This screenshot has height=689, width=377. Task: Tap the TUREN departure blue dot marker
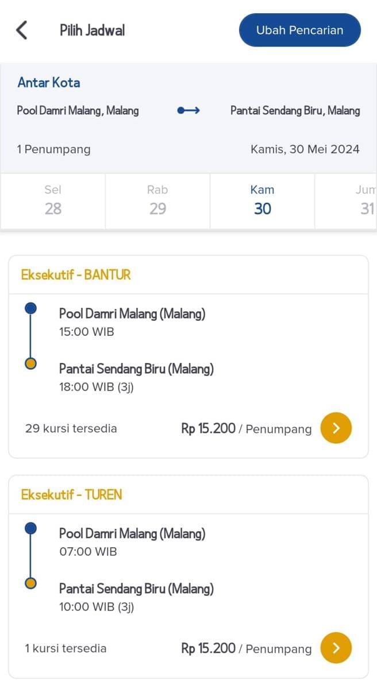click(x=31, y=528)
